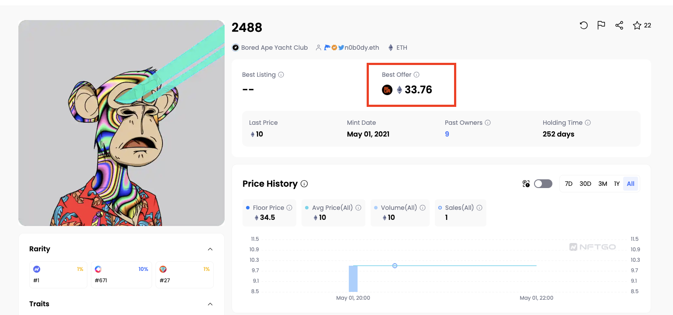Click the May 01, 20:00 axis label
Viewport: 673px width, 315px height.
coord(353,298)
